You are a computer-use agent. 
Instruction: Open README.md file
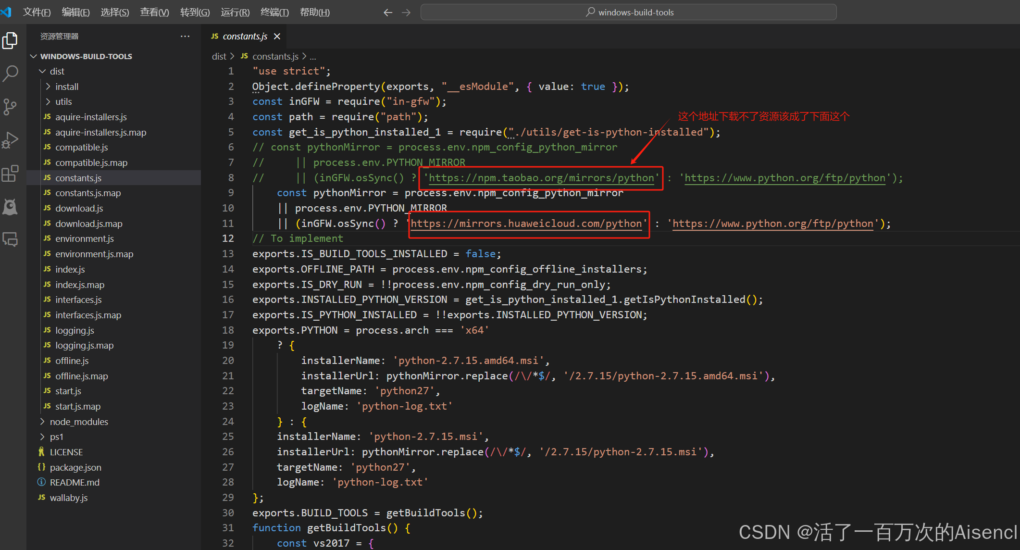75,482
